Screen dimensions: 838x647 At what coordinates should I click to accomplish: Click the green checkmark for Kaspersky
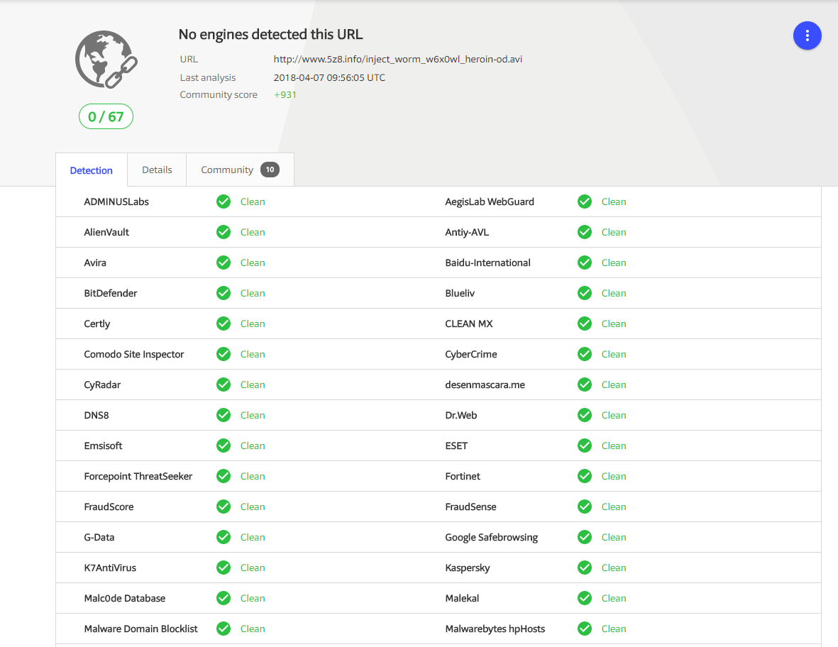[585, 567]
